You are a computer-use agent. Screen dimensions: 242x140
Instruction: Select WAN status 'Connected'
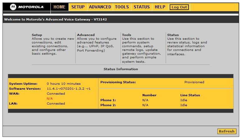tap(56, 93)
